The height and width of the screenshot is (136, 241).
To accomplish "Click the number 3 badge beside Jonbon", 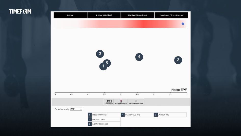I will (156, 115).
